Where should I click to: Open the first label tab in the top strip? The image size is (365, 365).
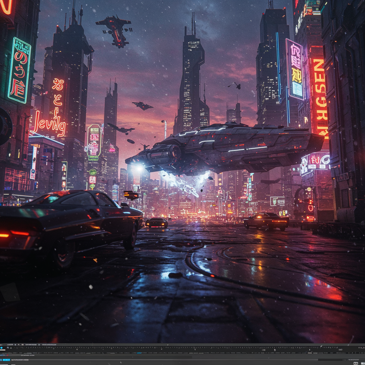[x=10, y=345]
